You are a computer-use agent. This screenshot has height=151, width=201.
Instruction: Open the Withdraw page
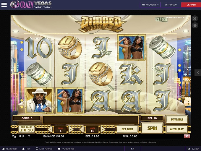pos(171,5)
